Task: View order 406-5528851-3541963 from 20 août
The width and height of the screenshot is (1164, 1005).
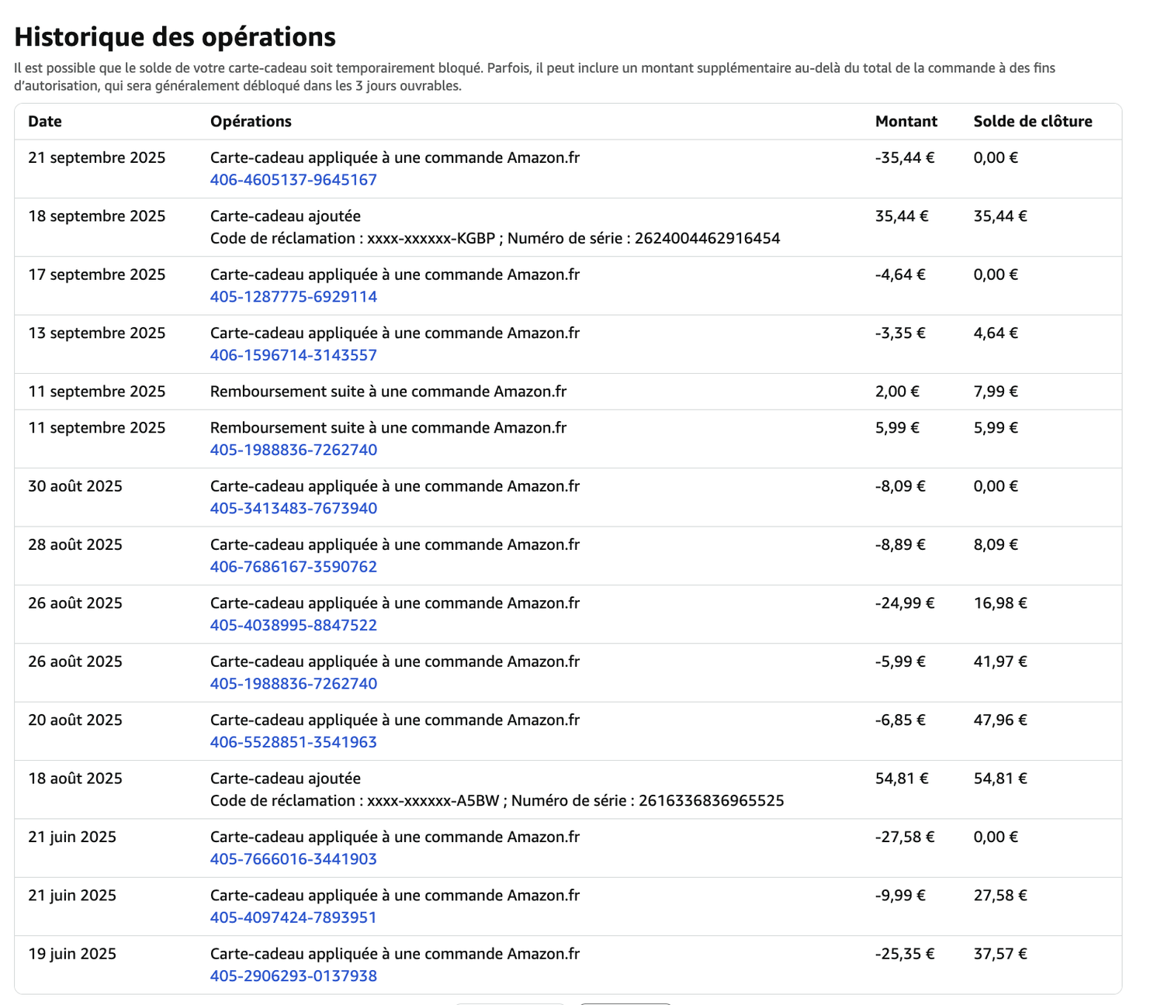Action: click(x=293, y=742)
